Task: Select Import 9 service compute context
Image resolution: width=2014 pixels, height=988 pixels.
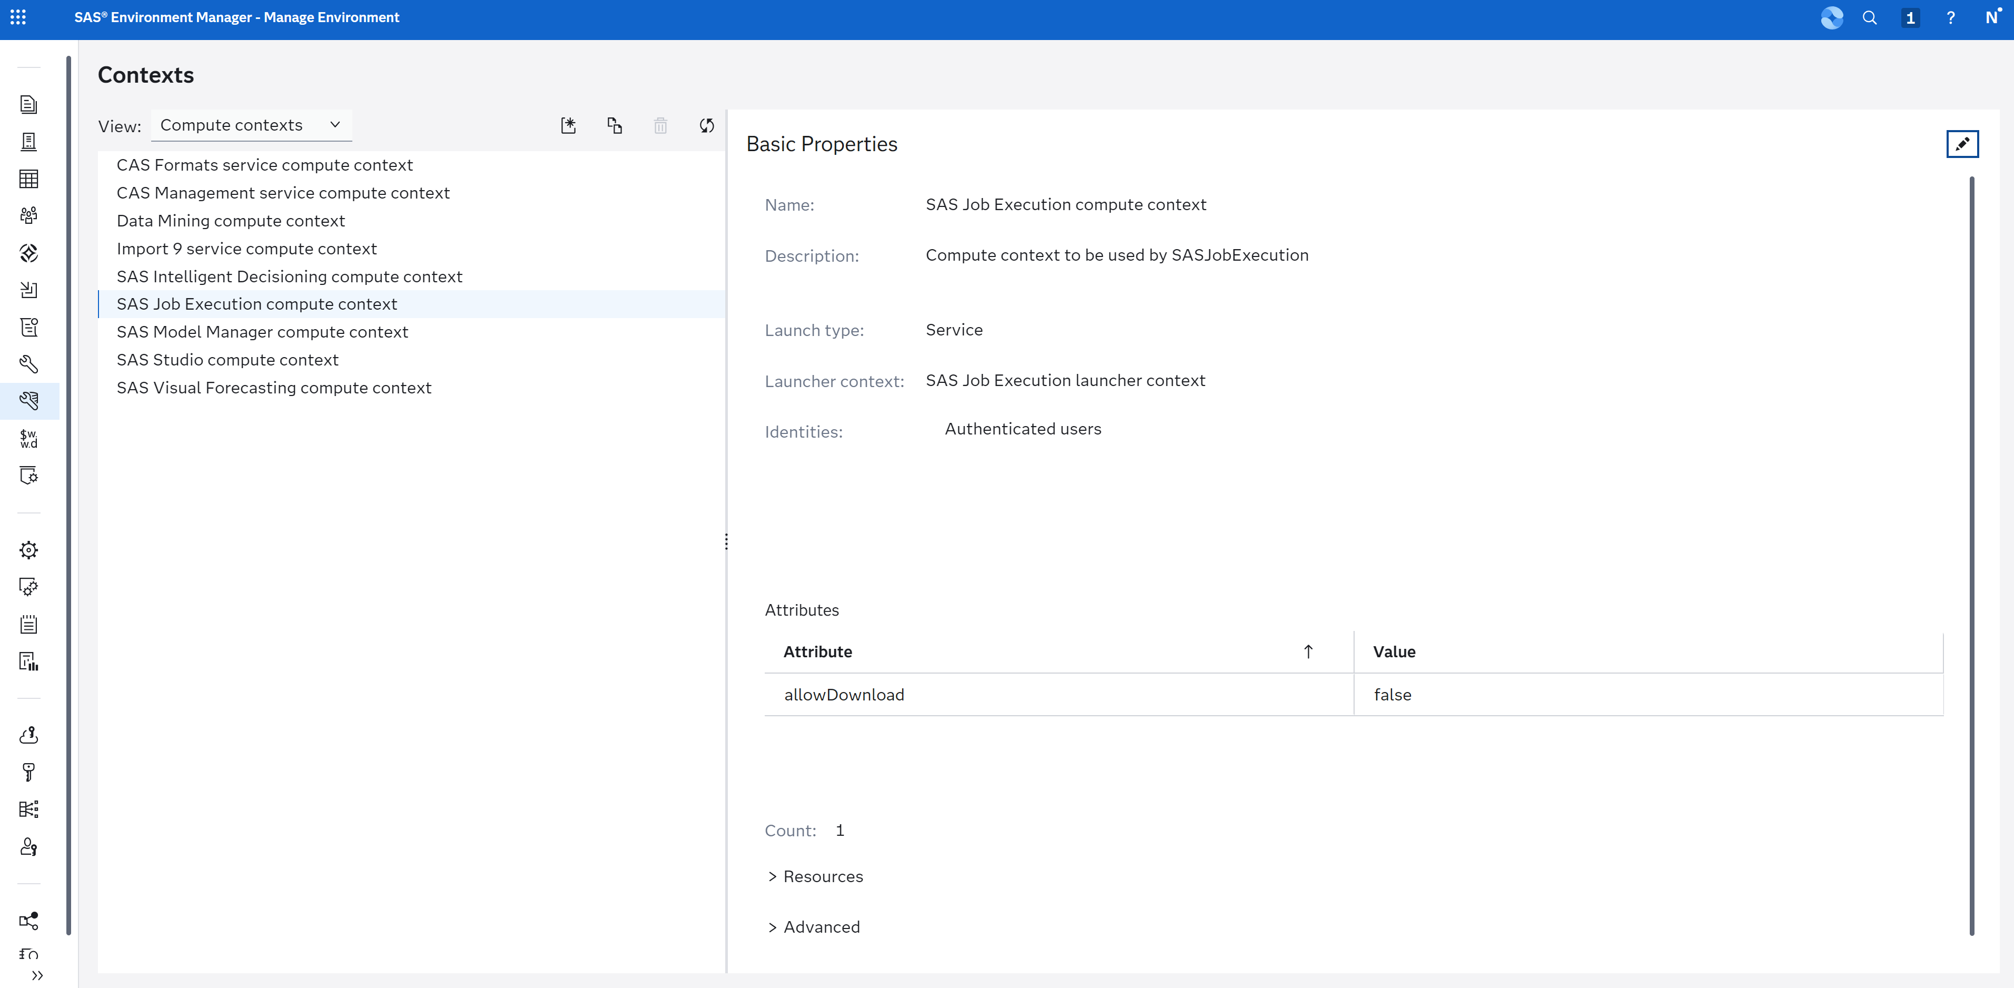Action: coord(412,249)
